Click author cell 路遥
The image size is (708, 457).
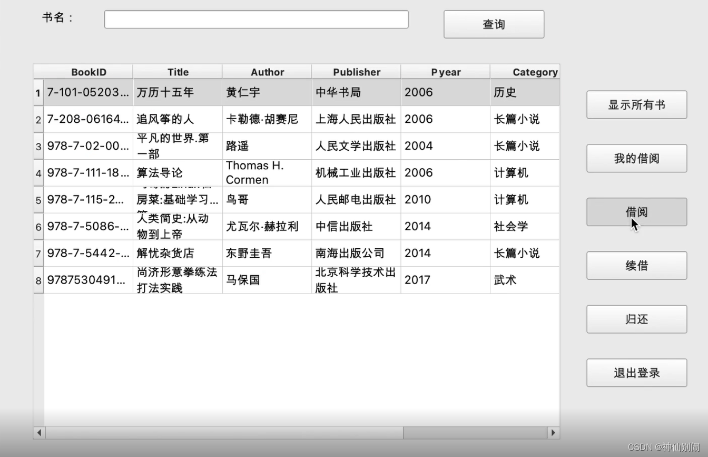click(267, 147)
